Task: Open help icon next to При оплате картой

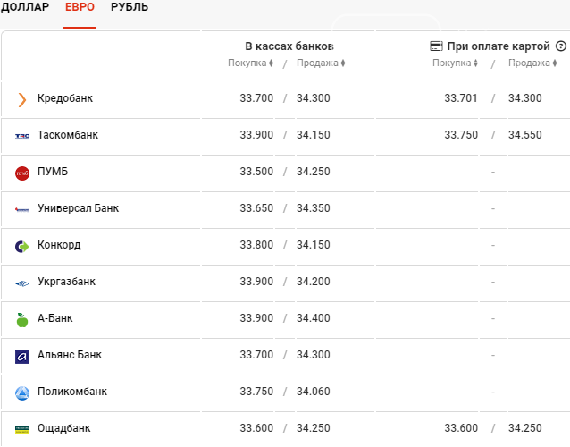Action: point(561,46)
